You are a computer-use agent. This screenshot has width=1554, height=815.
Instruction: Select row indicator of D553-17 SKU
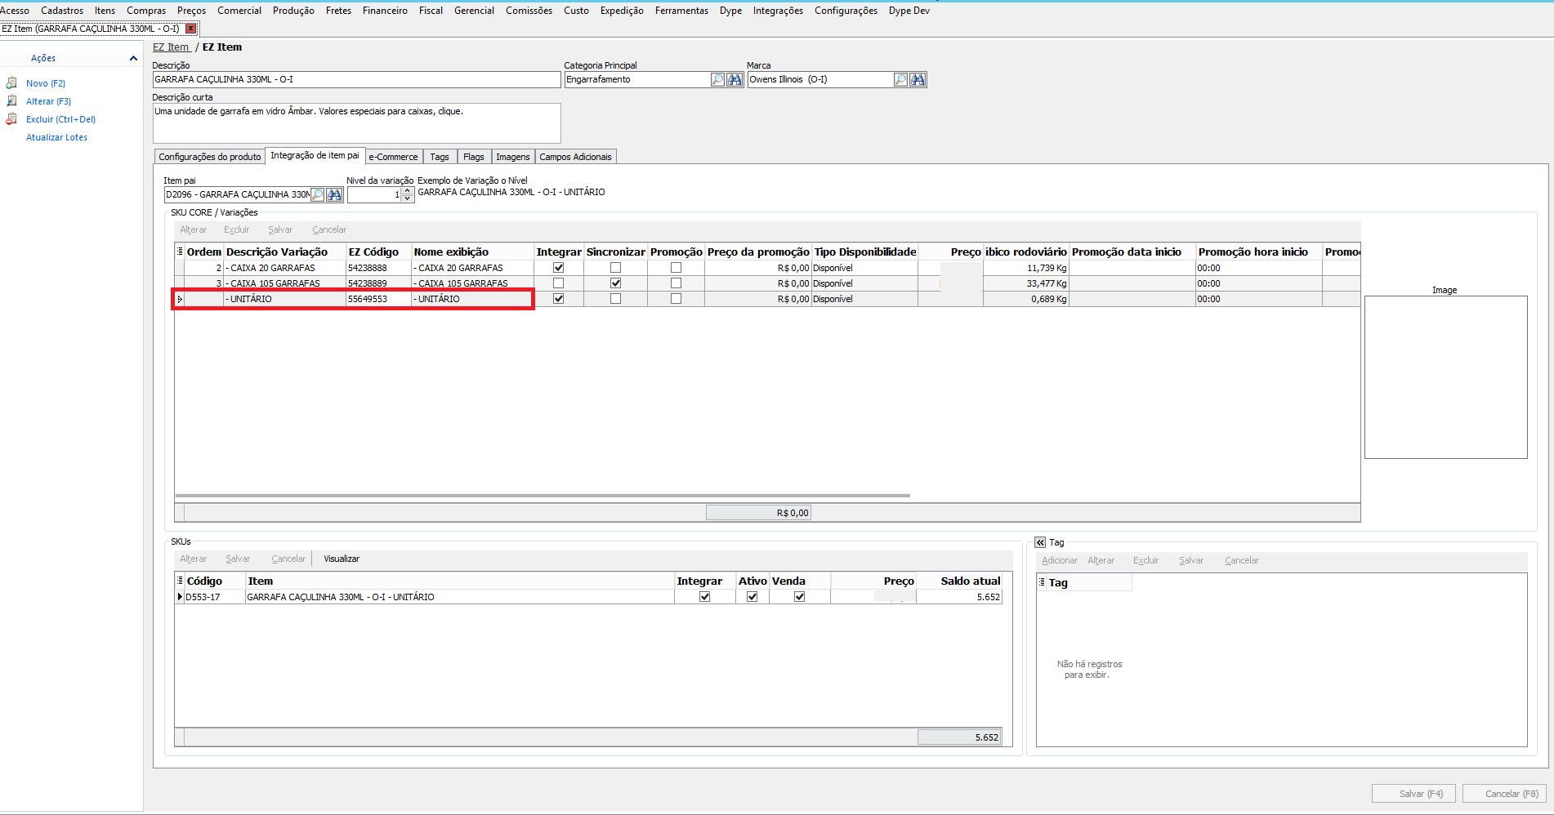pyautogui.click(x=180, y=597)
